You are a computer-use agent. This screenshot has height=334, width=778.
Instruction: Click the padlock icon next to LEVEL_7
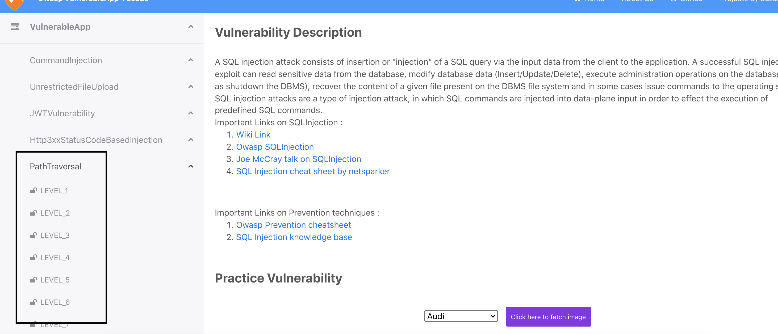pos(34,324)
